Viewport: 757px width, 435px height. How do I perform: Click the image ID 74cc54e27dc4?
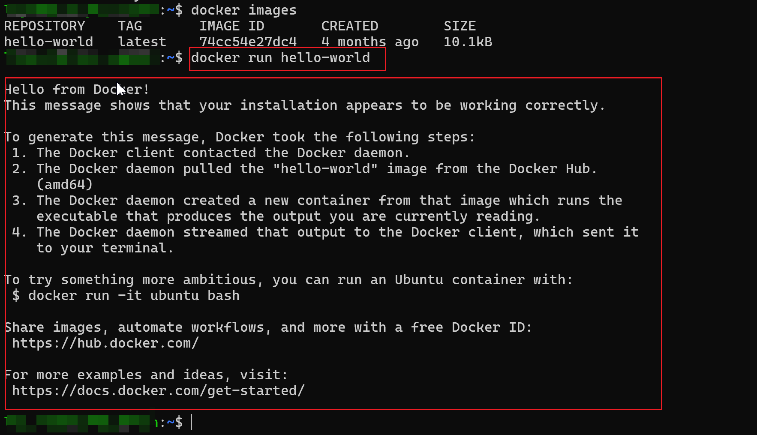pyautogui.click(x=248, y=42)
